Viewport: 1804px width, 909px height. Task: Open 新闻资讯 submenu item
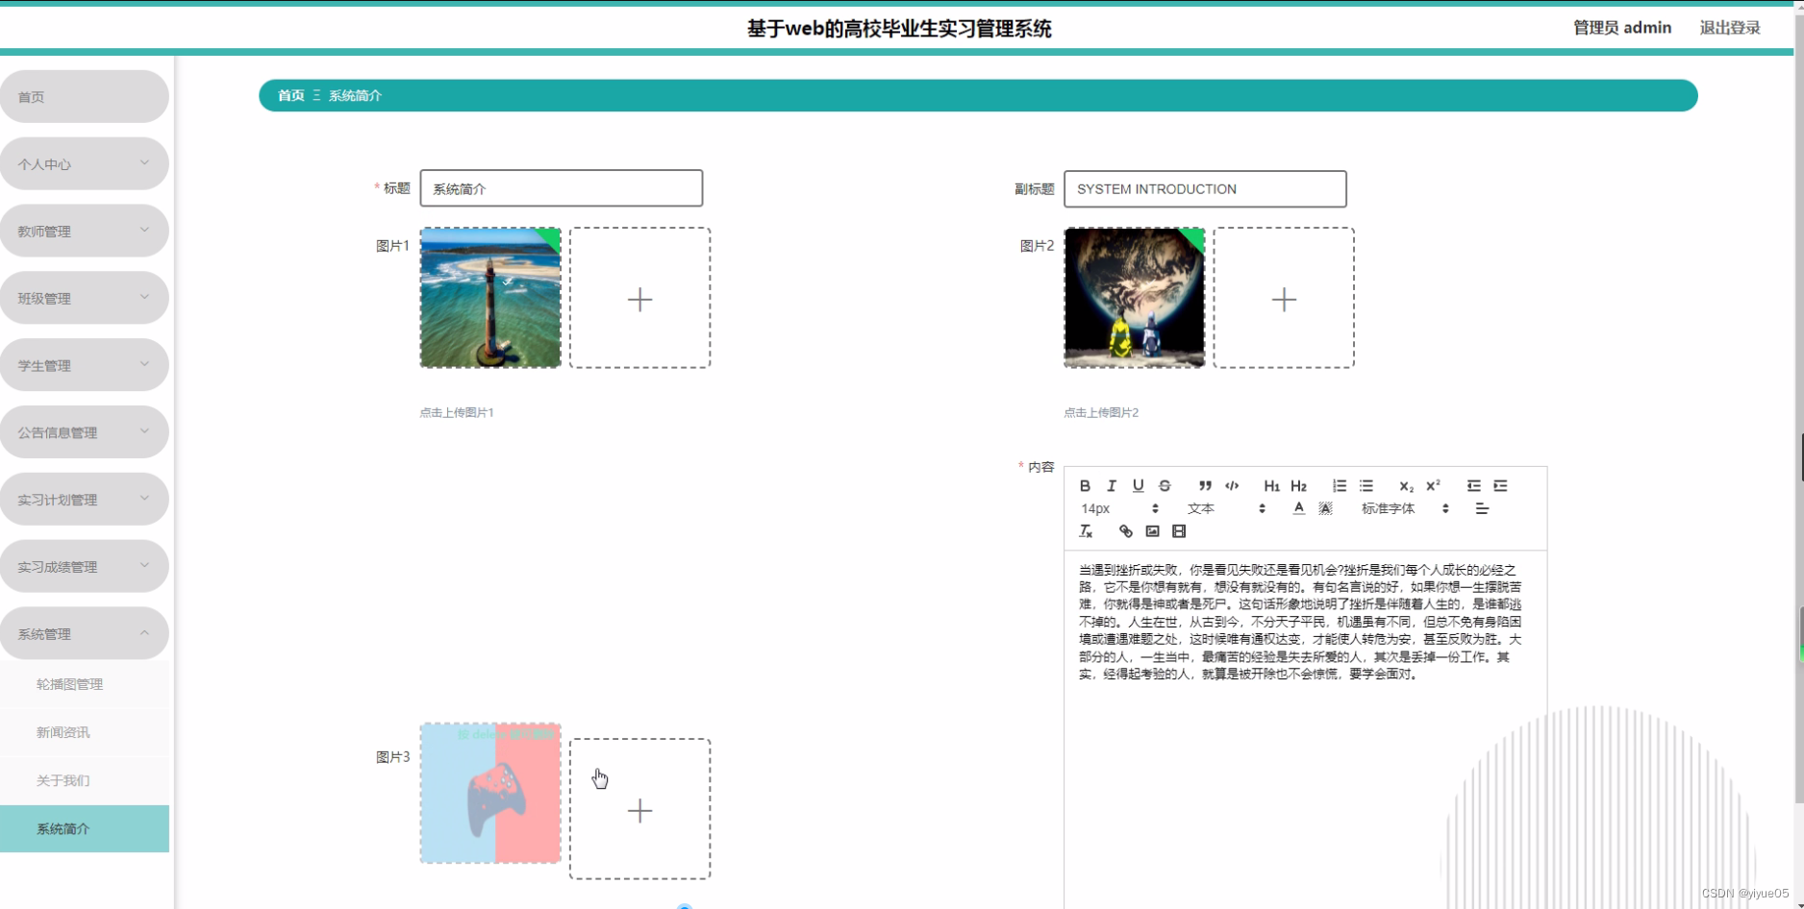click(85, 732)
